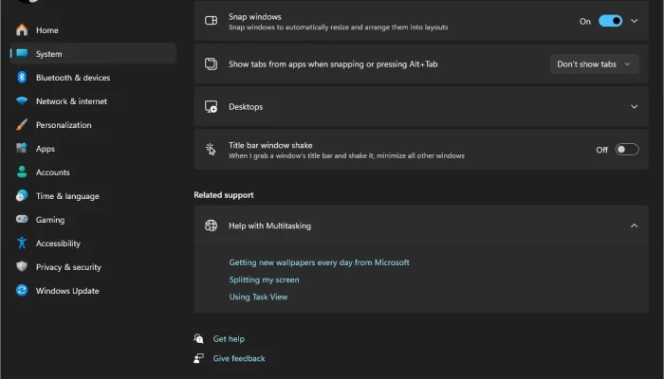Click the System monitor icon
This screenshot has width=664, height=379.
[x=22, y=53]
